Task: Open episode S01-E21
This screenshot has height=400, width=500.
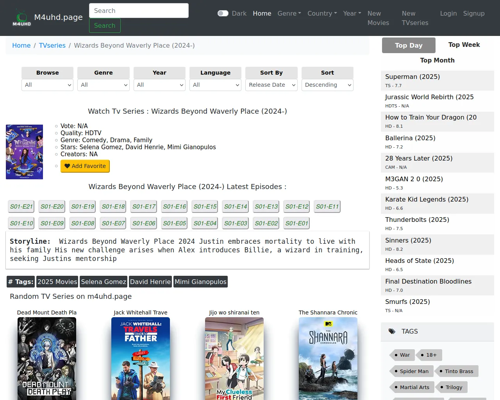Action: click(21, 207)
